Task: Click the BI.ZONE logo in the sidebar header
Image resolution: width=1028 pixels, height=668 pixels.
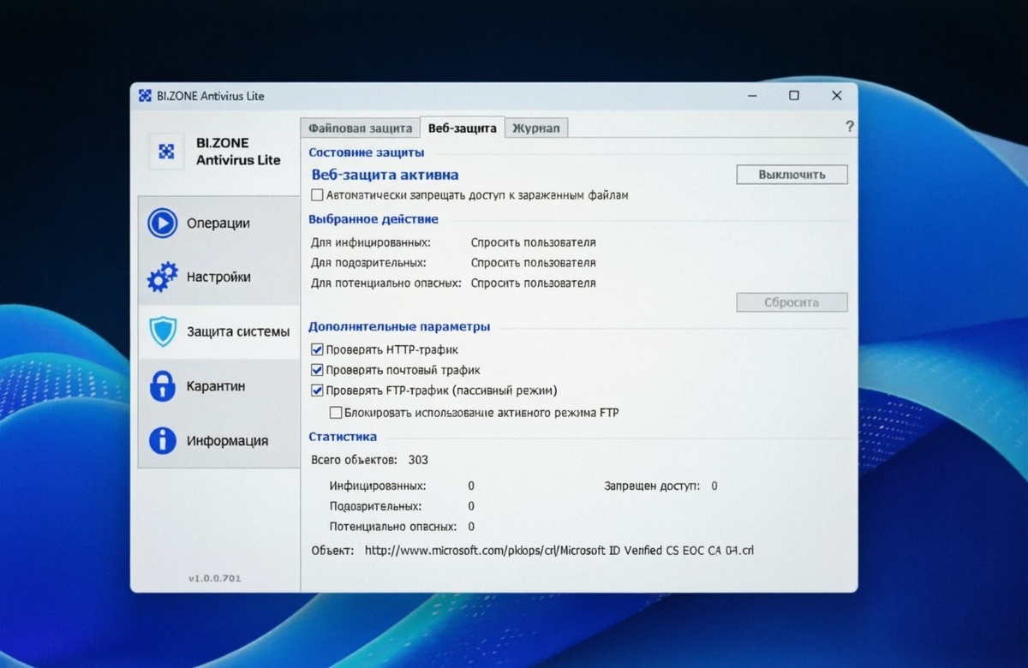Action: point(167,152)
